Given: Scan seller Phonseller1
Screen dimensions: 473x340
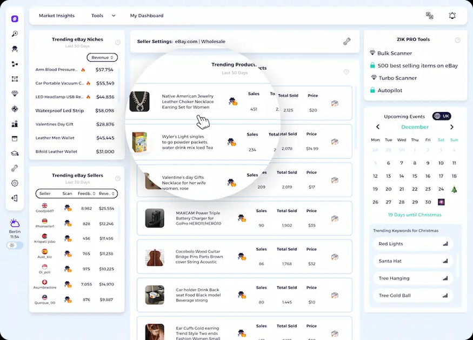Looking at the screenshot, I should pos(68,223).
